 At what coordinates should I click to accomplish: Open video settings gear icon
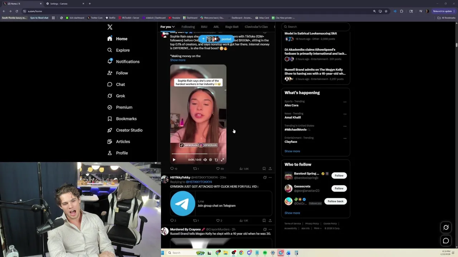(210, 160)
